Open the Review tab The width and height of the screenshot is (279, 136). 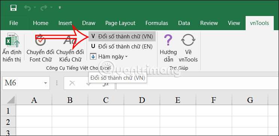tap(209, 23)
